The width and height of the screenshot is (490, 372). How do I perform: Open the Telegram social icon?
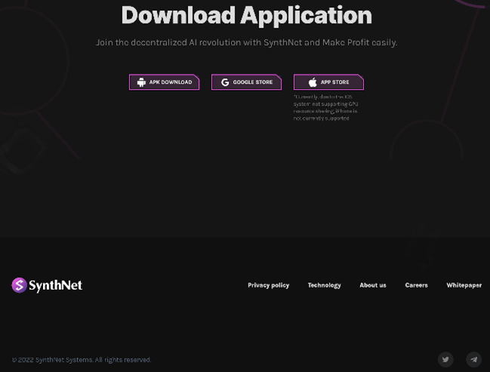tap(473, 359)
